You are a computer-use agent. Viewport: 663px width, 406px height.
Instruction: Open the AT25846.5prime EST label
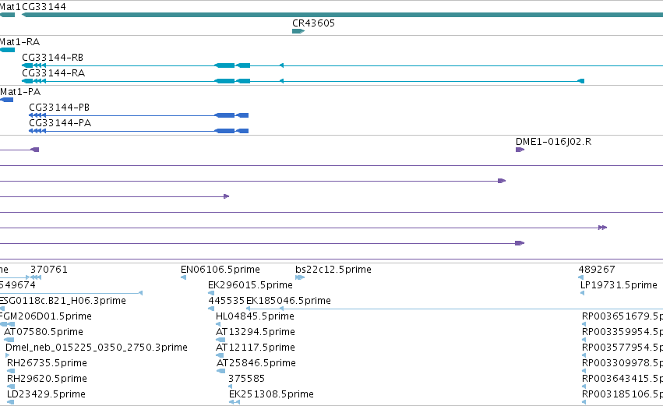[256, 363]
